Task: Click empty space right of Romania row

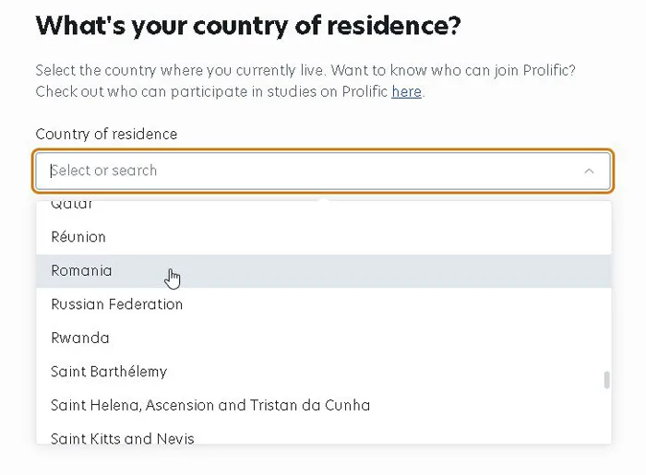Action: (x=391, y=271)
